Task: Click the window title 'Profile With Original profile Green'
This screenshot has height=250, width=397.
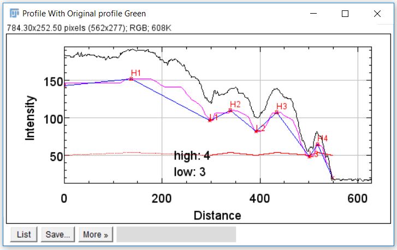Action: (x=84, y=14)
